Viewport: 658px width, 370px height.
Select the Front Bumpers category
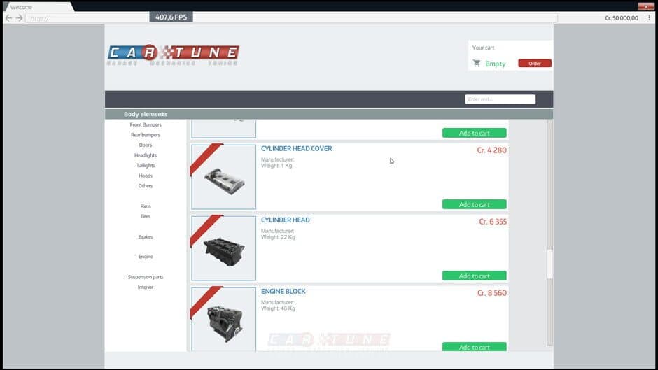(x=146, y=125)
